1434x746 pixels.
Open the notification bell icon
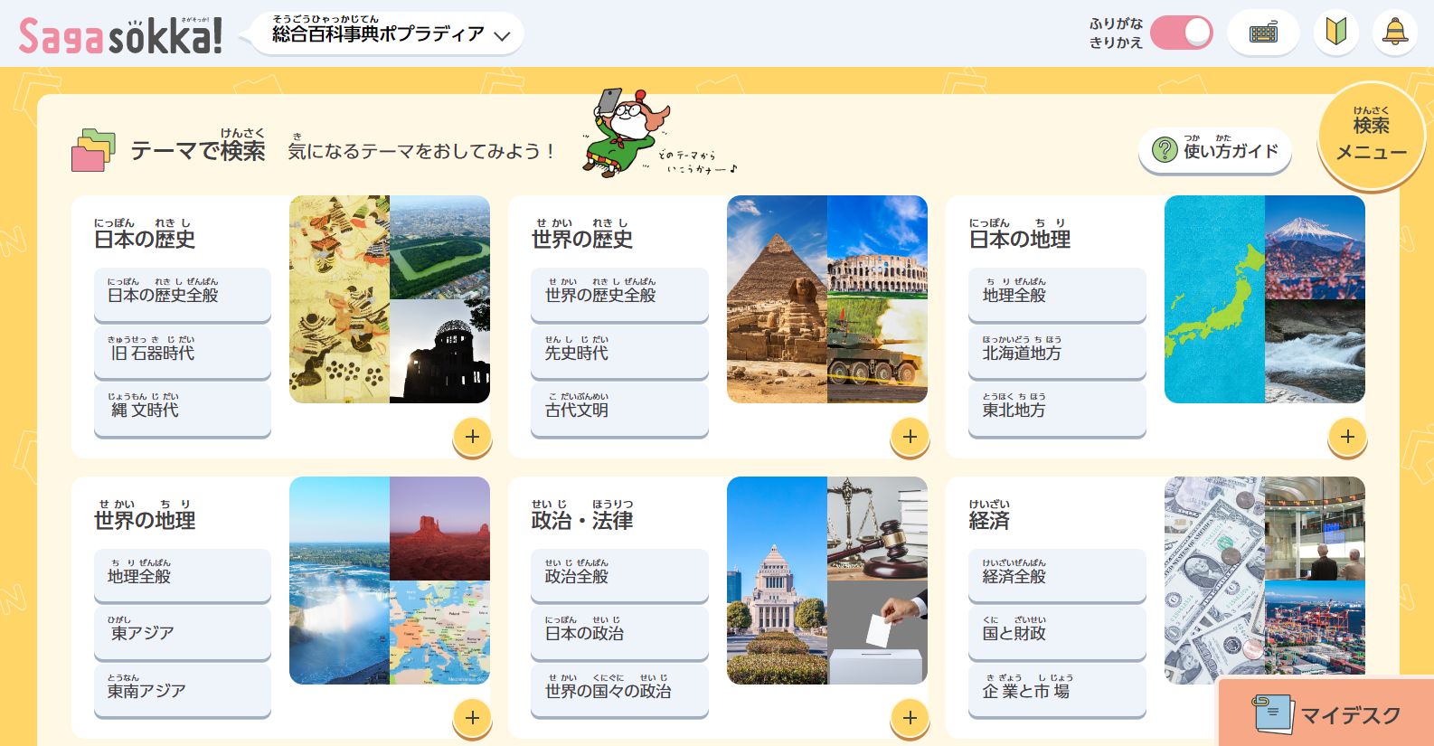click(1395, 33)
